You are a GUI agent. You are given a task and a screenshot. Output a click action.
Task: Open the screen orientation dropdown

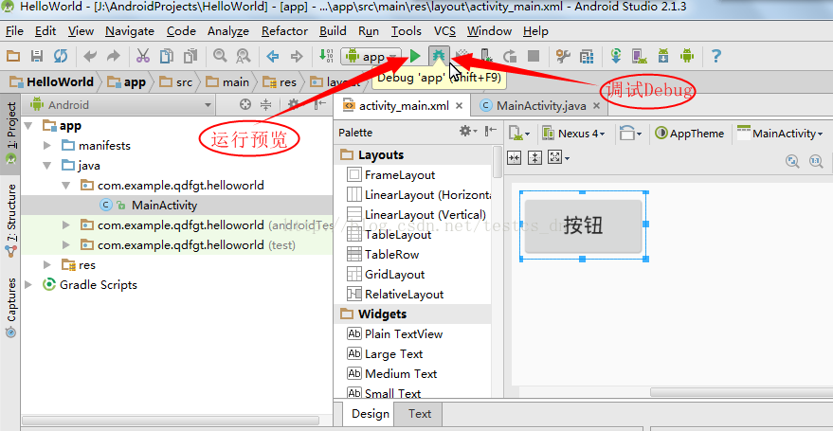(631, 134)
